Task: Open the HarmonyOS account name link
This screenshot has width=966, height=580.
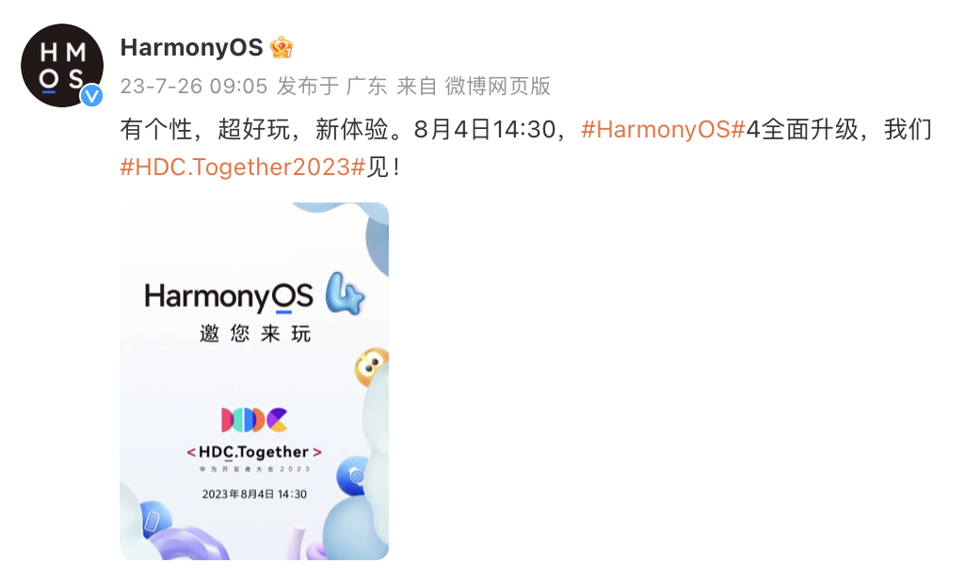Action: (191, 47)
